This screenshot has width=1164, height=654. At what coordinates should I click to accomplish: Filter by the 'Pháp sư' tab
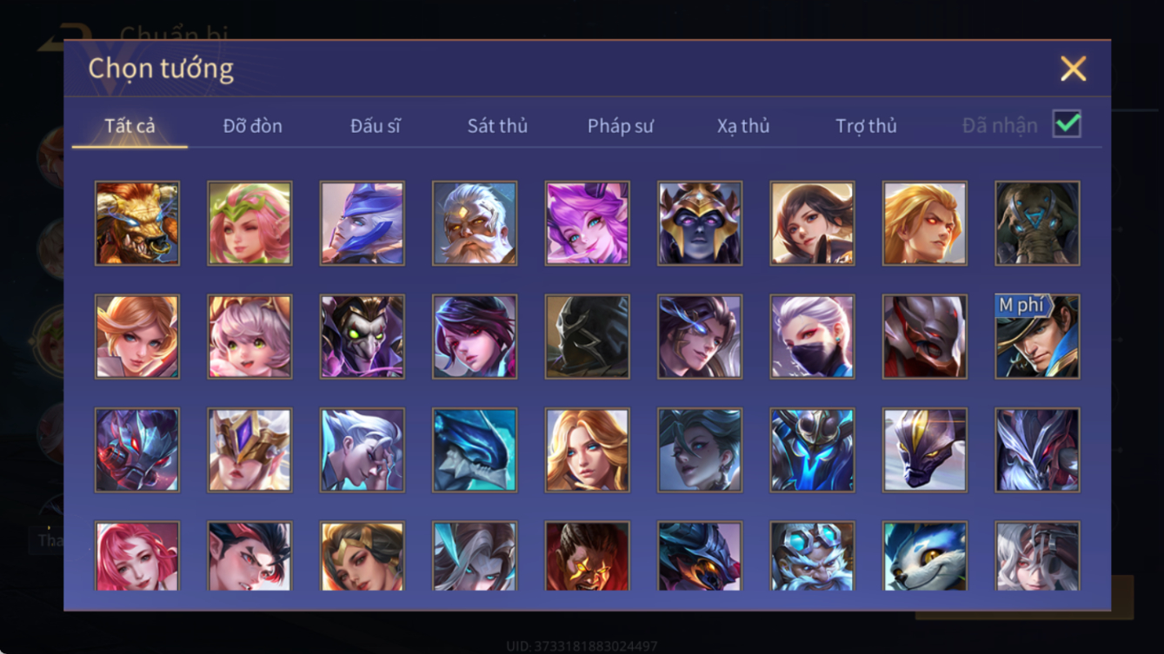coord(620,126)
